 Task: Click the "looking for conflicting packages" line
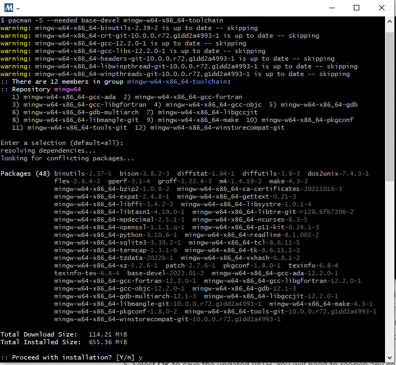coord(67,158)
